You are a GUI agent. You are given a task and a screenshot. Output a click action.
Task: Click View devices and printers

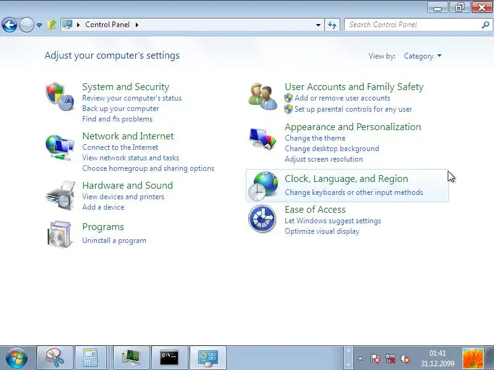123,197
